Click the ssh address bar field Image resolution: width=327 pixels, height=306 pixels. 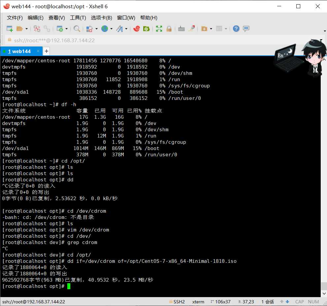coord(163,40)
